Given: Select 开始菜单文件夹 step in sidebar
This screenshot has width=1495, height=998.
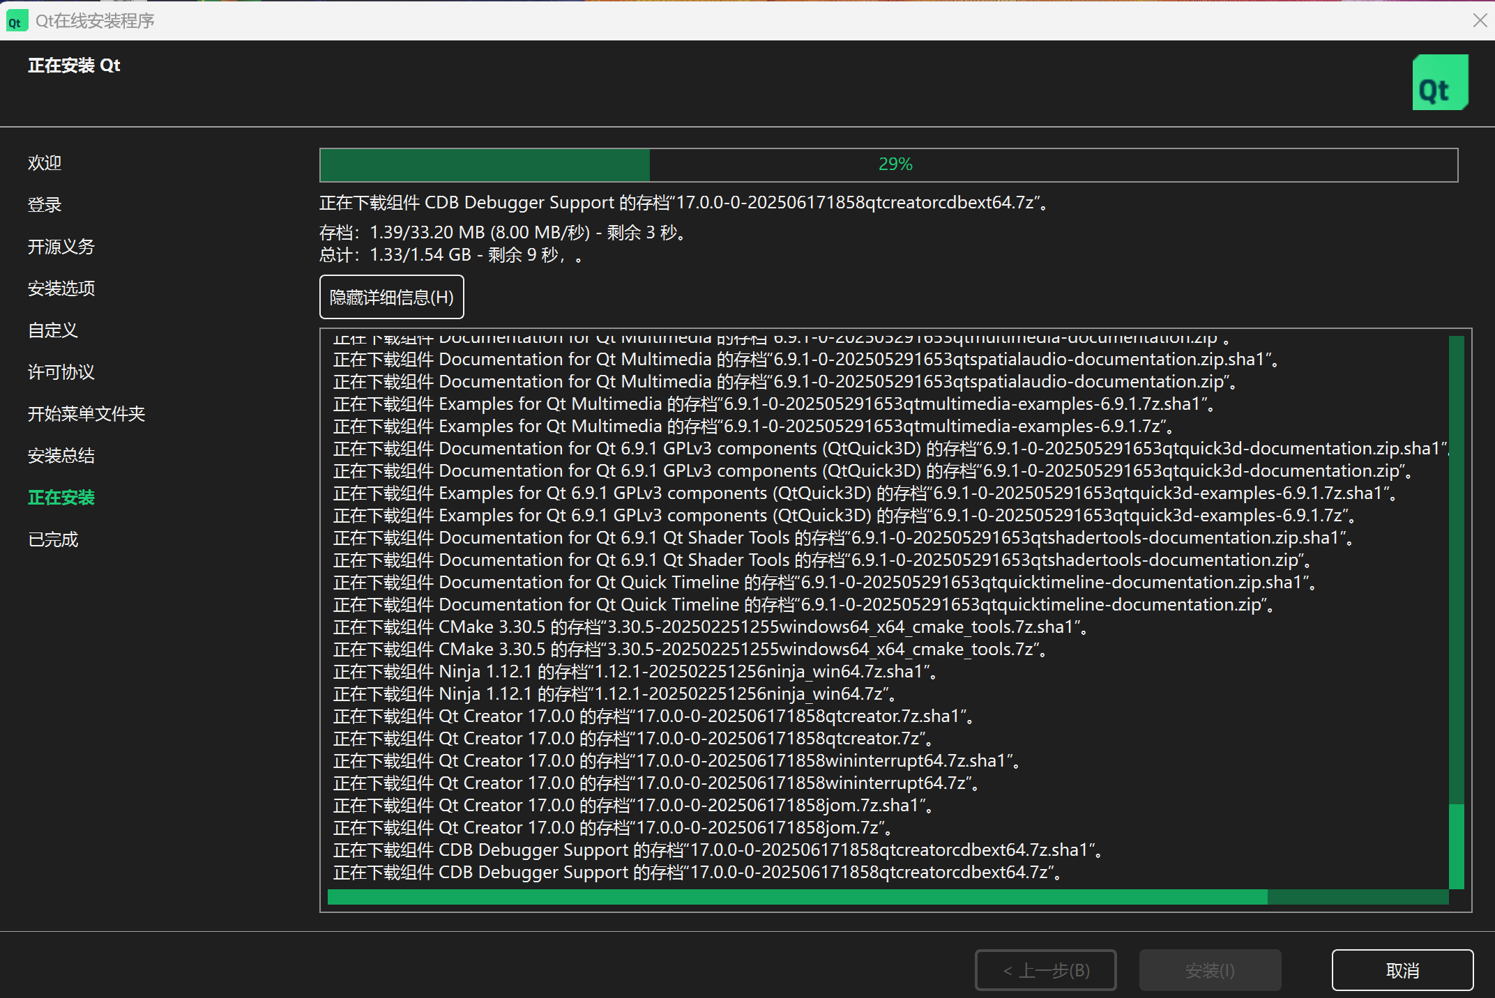Looking at the screenshot, I should point(86,413).
